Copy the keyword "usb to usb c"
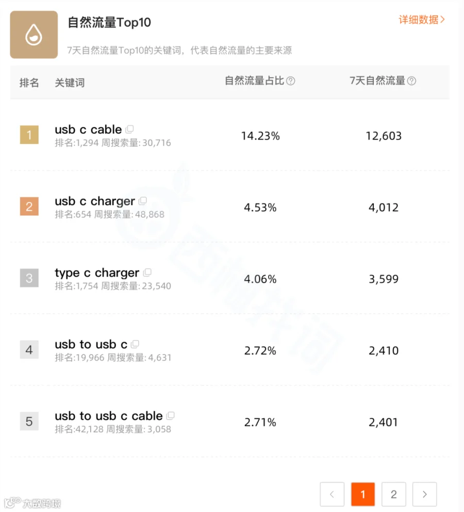The width and height of the screenshot is (464, 512). point(135,344)
